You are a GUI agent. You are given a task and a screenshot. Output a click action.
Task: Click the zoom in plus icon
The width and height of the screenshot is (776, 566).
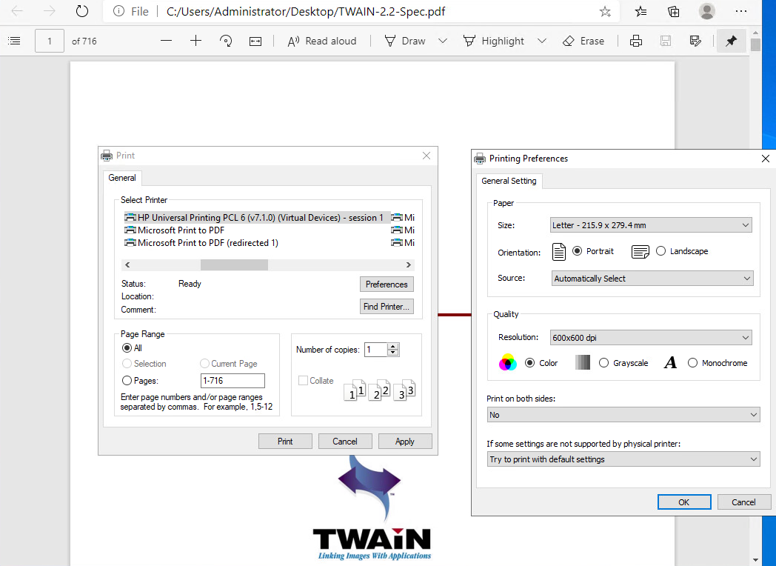click(x=195, y=41)
